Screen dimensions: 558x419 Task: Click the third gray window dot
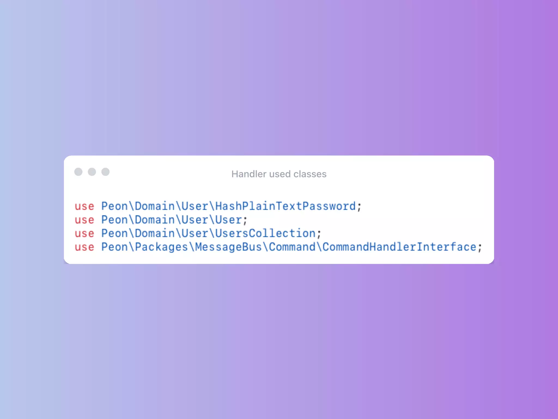[105, 172]
